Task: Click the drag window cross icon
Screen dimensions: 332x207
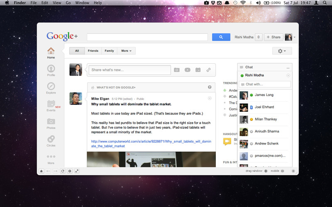Action: [x=266, y=171]
